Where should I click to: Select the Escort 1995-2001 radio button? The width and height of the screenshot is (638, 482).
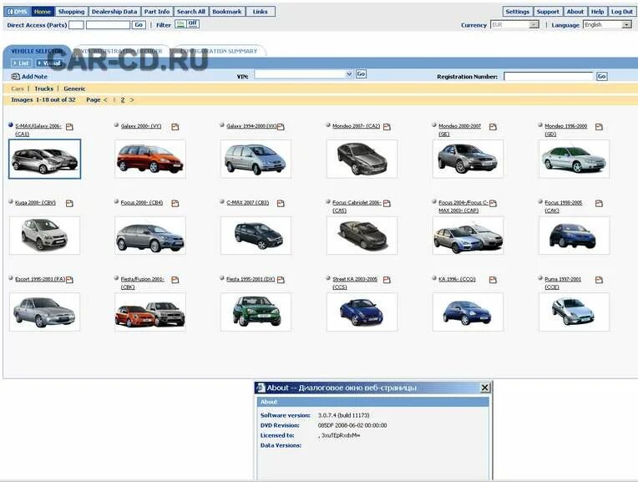[11, 277]
